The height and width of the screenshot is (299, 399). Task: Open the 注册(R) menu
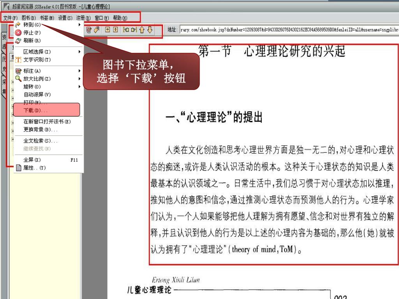(x=83, y=18)
